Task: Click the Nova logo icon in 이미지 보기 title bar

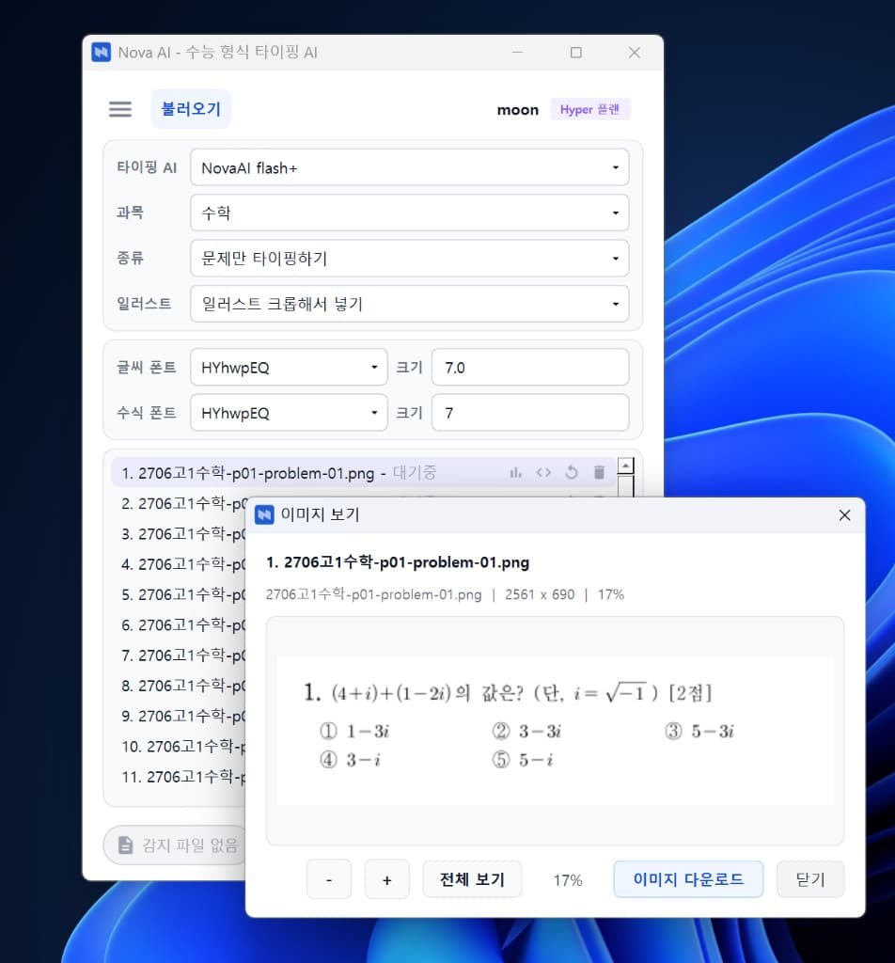Action: [x=264, y=514]
